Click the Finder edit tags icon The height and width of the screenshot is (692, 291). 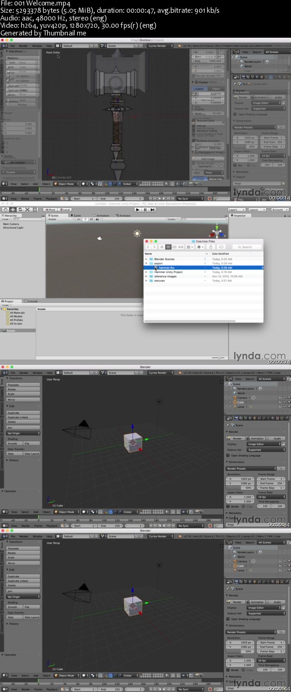(221, 247)
